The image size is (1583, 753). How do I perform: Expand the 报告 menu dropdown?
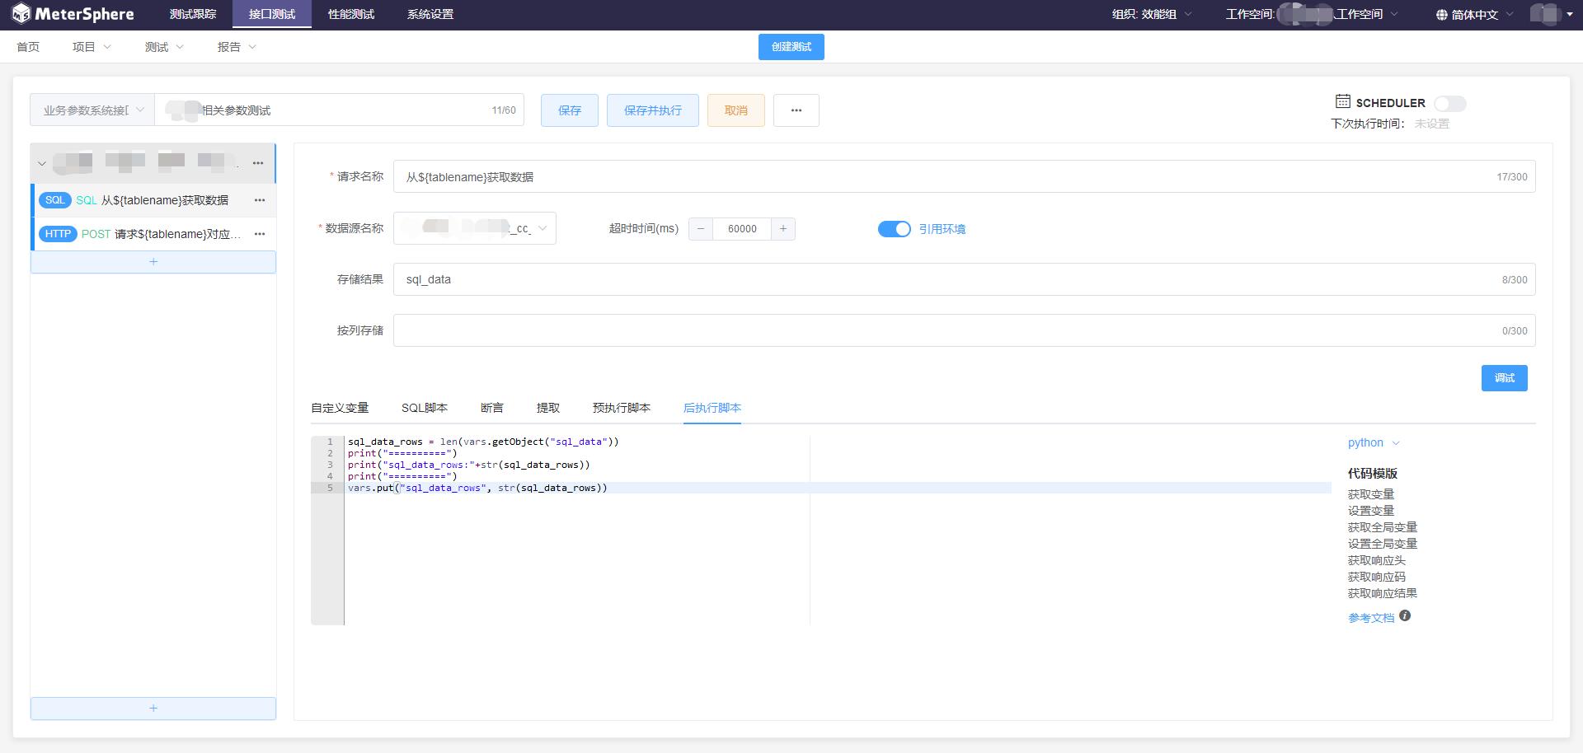[x=237, y=47]
